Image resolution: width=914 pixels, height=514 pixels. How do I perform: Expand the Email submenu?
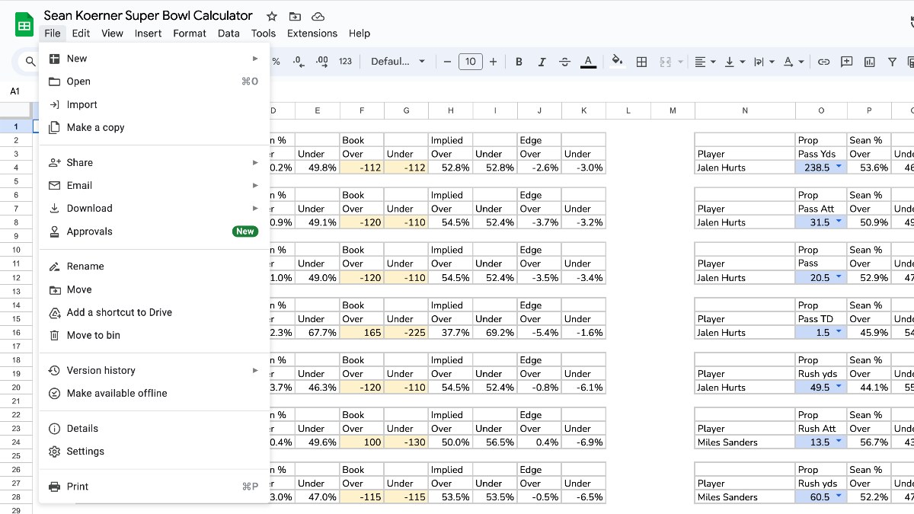pyautogui.click(x=155, y=185)
